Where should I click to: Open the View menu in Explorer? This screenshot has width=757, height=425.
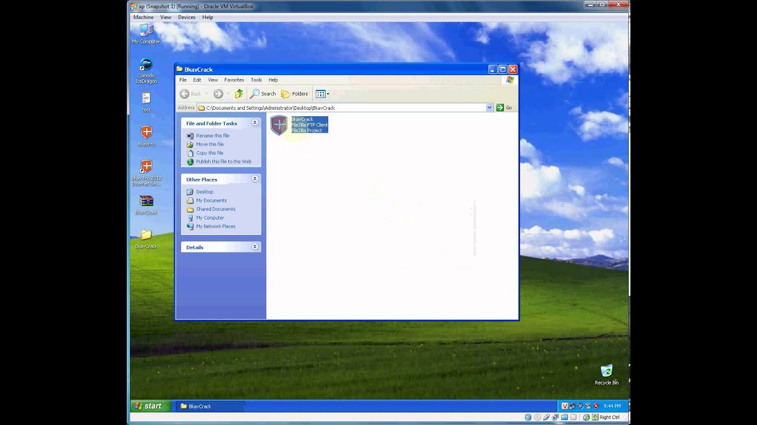click(213, 80)
